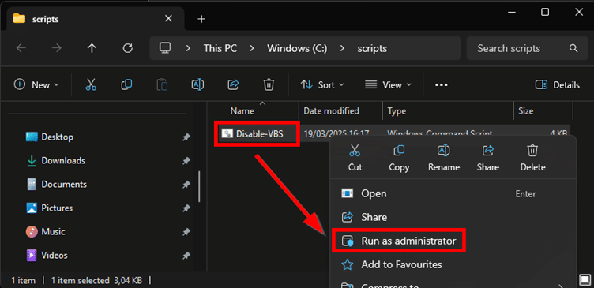
Task: Go up one folder level
Action: pos(92,48)
